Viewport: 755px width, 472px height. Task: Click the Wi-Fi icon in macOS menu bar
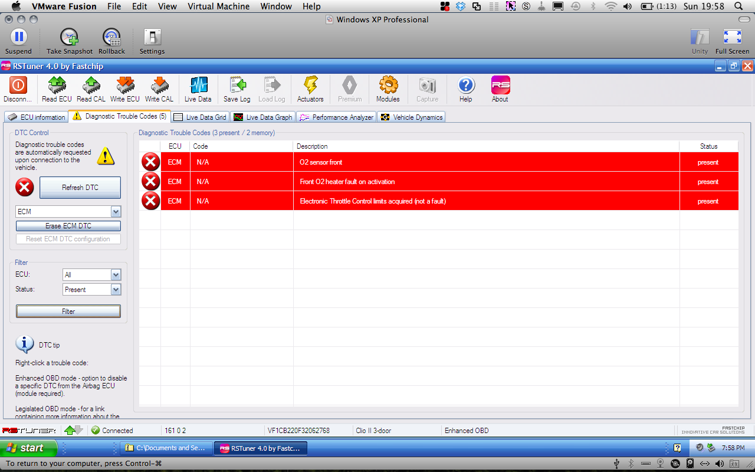(x=611, y=6)
